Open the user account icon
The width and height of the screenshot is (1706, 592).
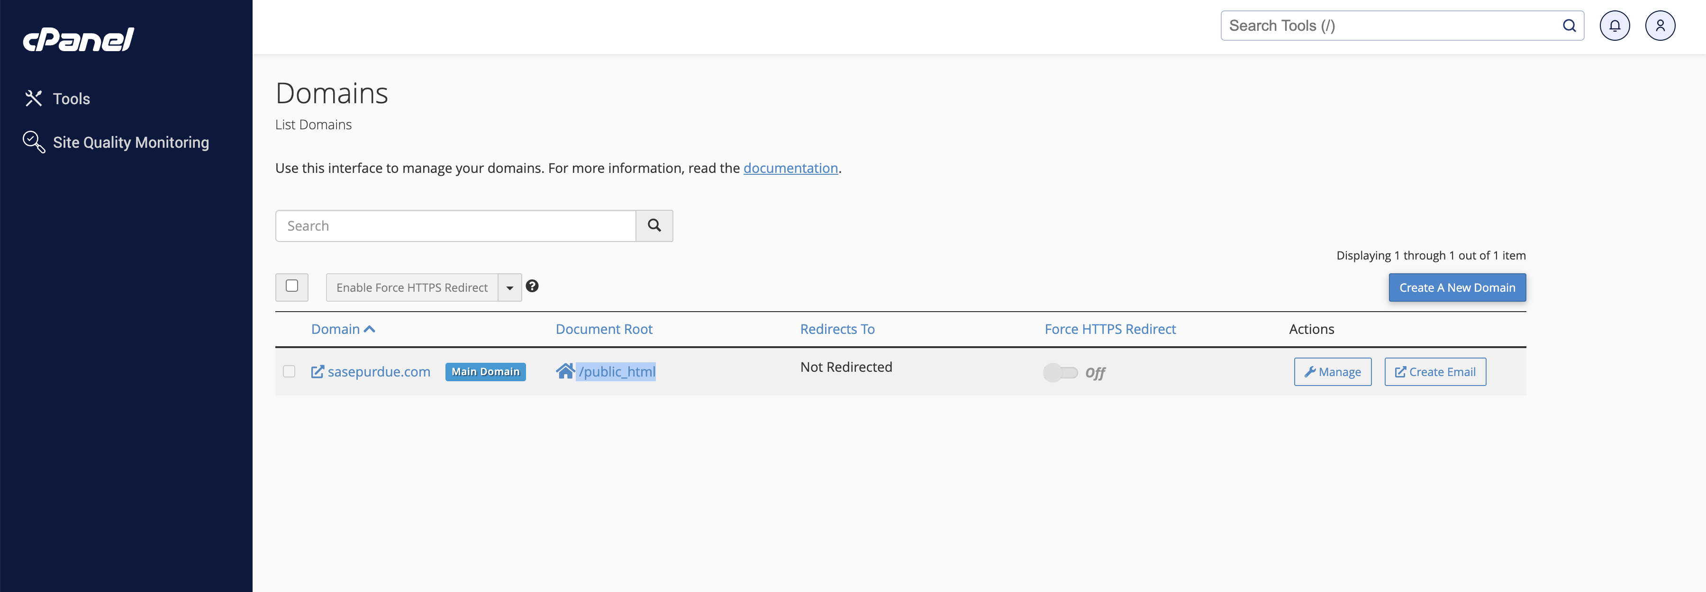pos(1661,25)
